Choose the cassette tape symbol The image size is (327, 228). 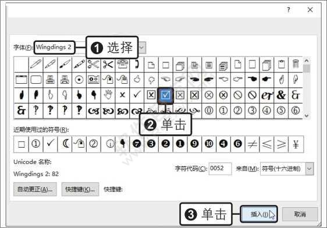[x=94, y=80]
